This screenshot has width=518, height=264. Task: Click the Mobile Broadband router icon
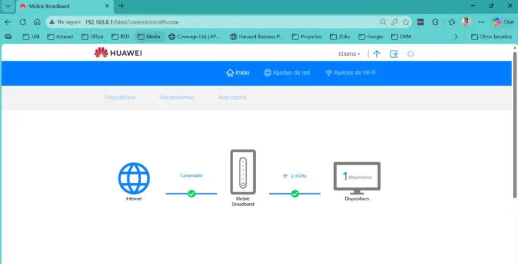coord(243,172)
